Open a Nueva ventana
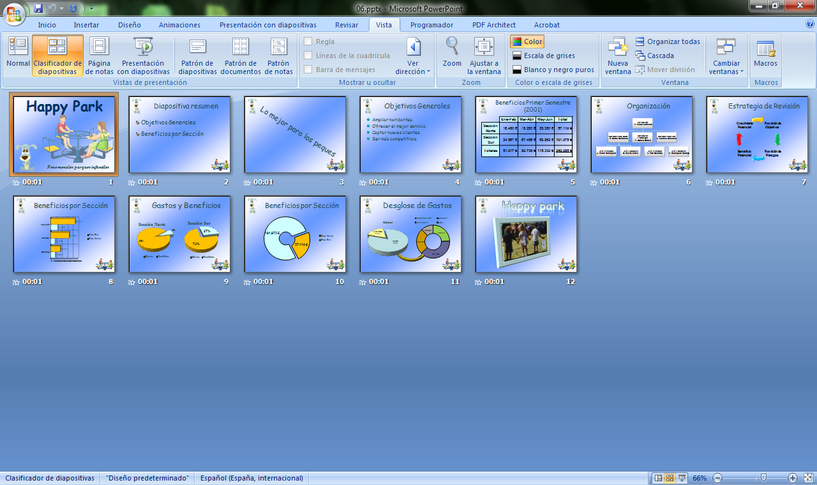 coord(617,55)
